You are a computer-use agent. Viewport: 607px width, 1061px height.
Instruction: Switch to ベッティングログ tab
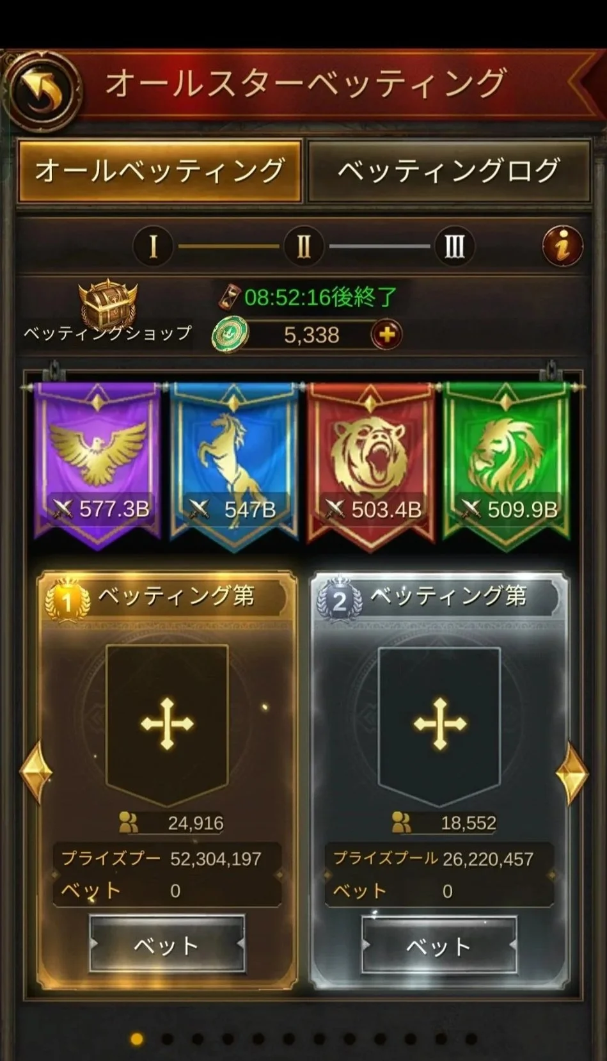click(x=449, y=172)
